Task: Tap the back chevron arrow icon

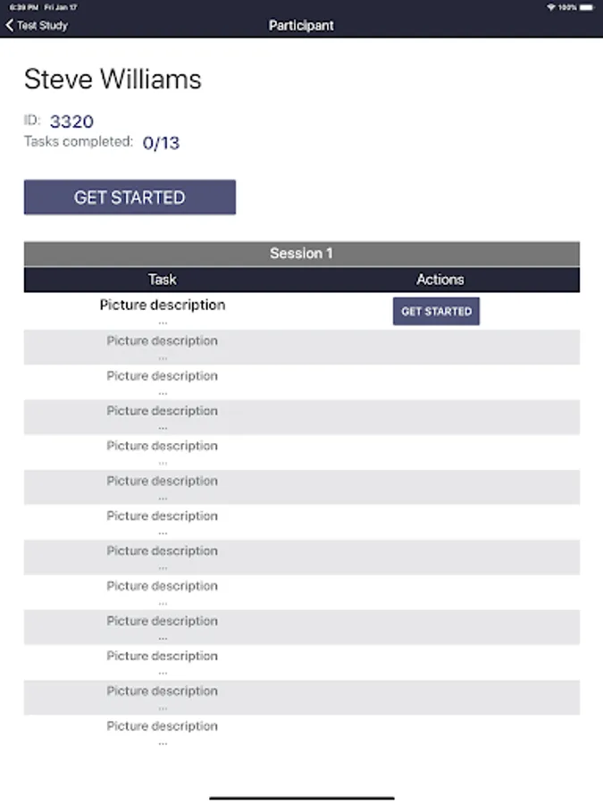Action: pos(10,26)
